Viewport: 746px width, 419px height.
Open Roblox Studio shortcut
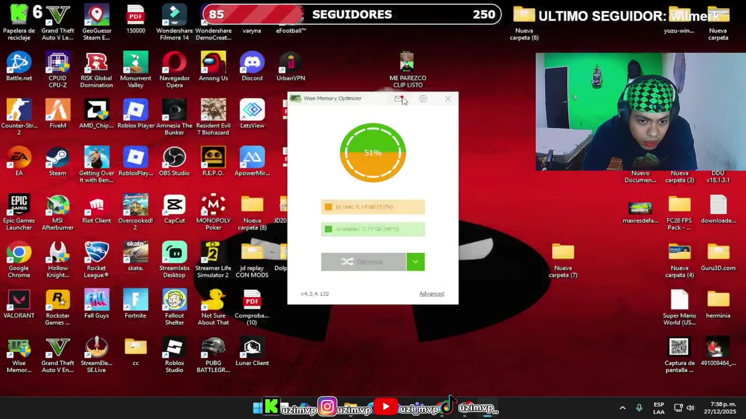tap(174, 355)
